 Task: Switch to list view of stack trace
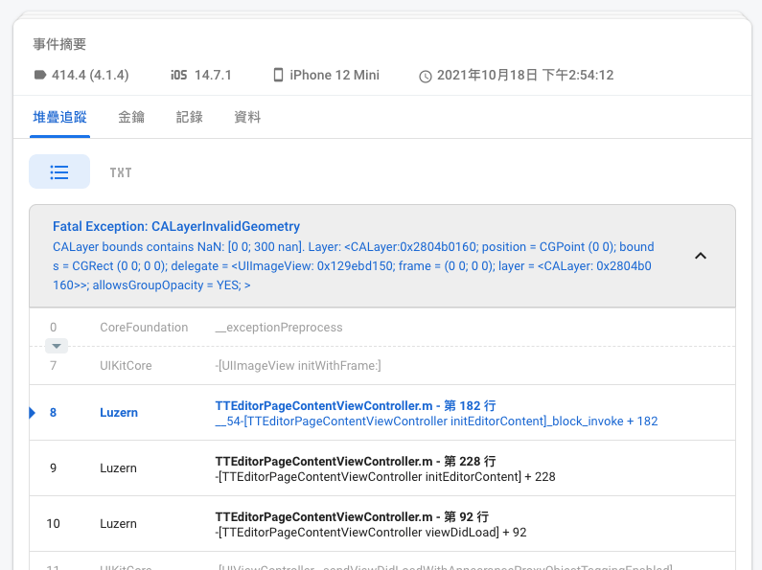click(x=59, y=172)
